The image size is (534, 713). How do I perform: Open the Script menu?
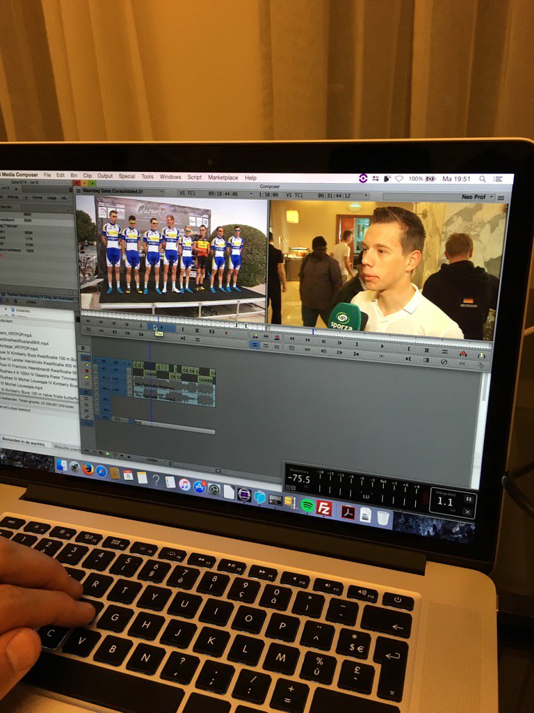pos(195,177)
